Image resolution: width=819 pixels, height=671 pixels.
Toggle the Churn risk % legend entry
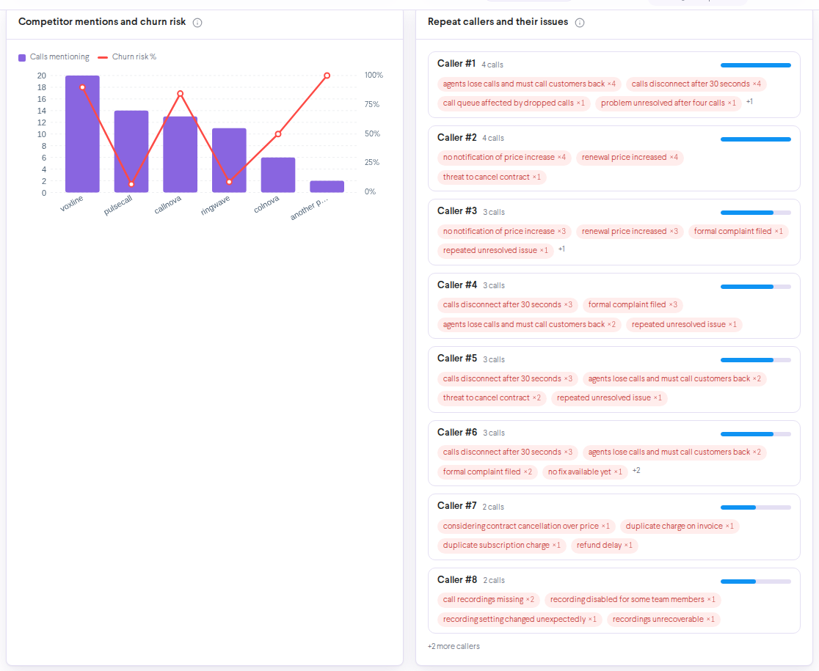(127, 57)
